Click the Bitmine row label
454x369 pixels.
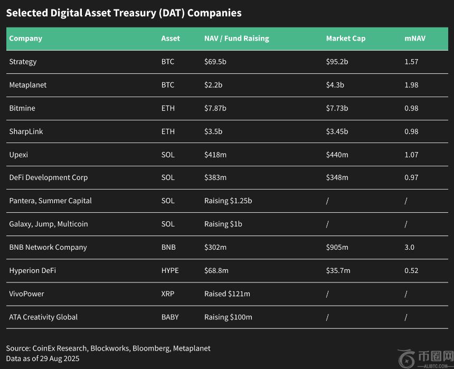point(22,108)
